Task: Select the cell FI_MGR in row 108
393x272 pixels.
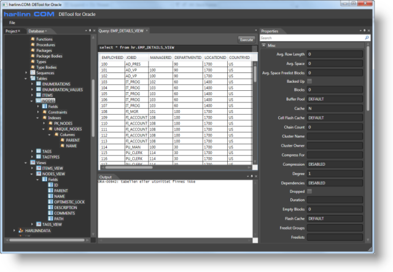Action: (136, 111)
